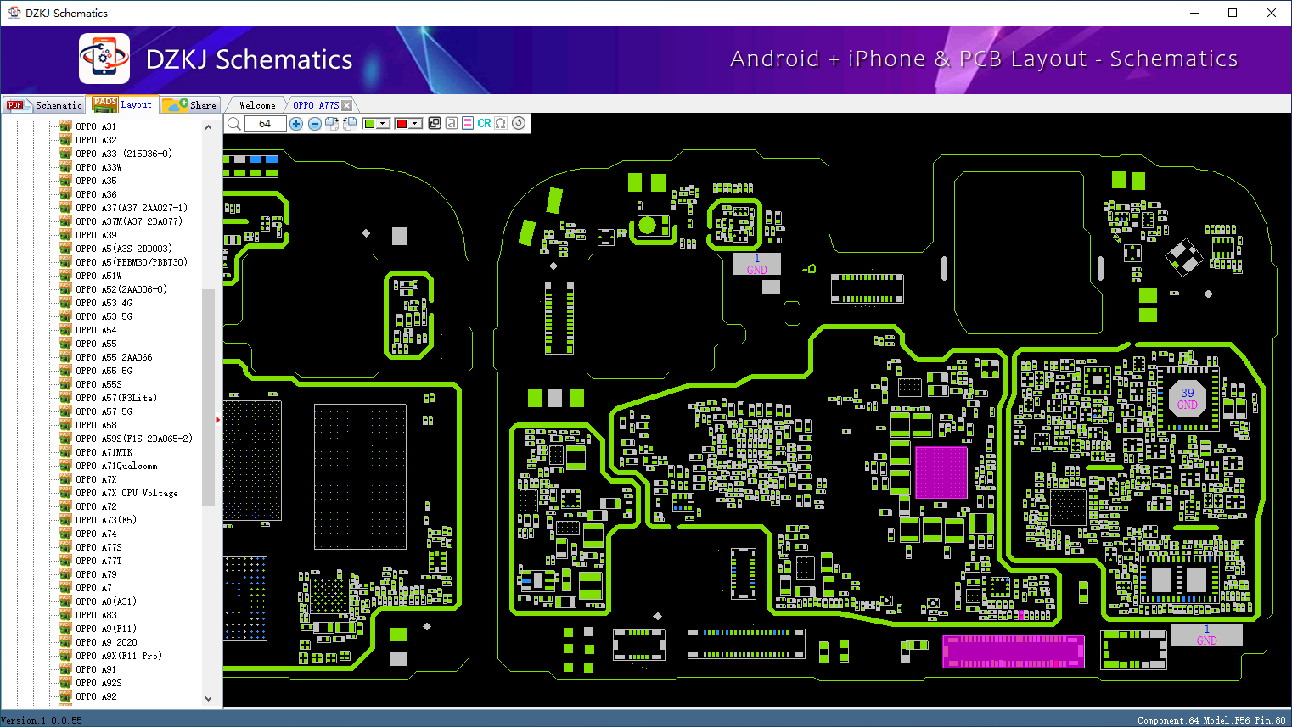Select OPPO A77T in the model list
This screenshot has height=727, width=1292.
tap(98, 561)
